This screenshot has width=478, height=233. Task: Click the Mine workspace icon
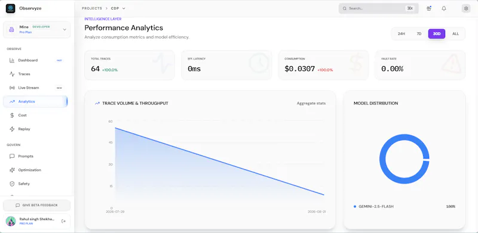(11, 30)
